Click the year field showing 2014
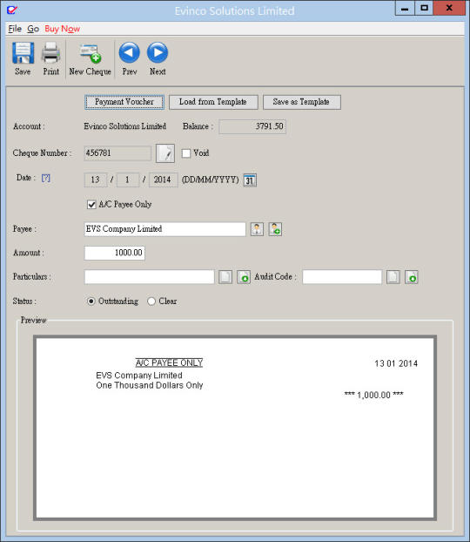470x542 pixels. click(163, 180)
